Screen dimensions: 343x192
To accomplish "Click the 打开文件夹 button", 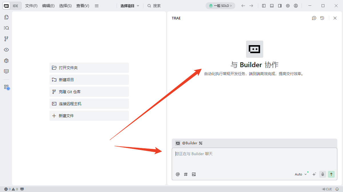I will [x=89, y=68].
